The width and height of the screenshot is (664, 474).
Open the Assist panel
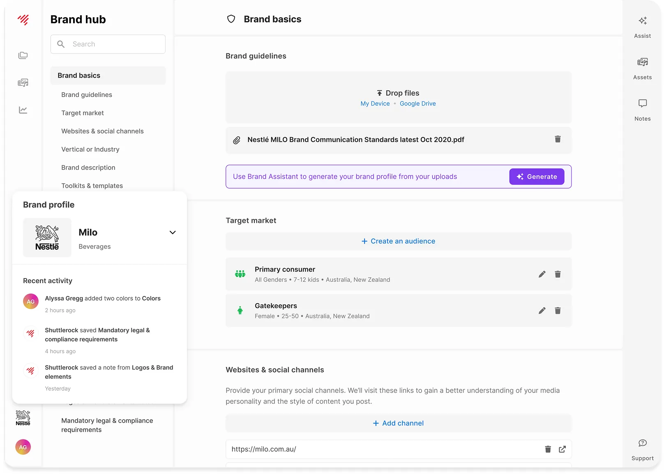643,27
